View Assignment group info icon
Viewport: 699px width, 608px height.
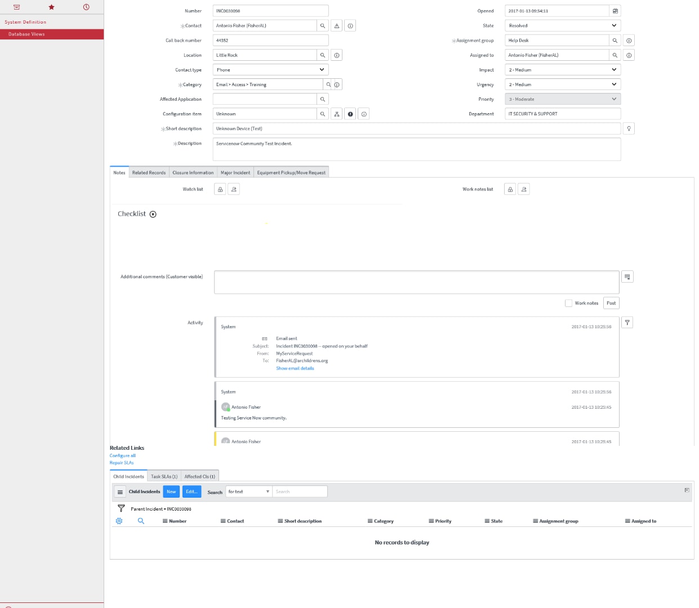629,41
